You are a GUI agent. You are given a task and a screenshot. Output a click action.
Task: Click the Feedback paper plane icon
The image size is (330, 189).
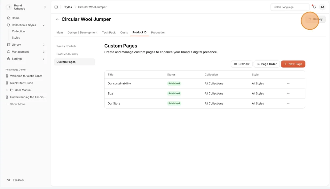tap(9, 180)
